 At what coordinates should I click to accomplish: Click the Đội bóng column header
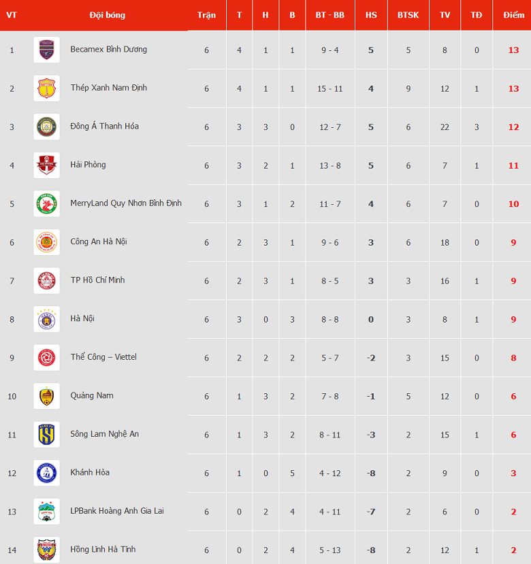[x=107, y=15]
